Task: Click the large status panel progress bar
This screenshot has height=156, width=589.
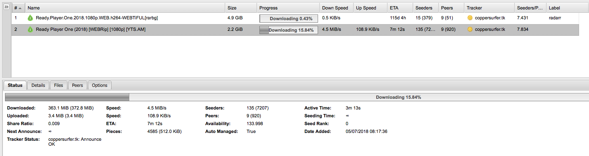Action: pyautogui.click(x=297, y=97)
